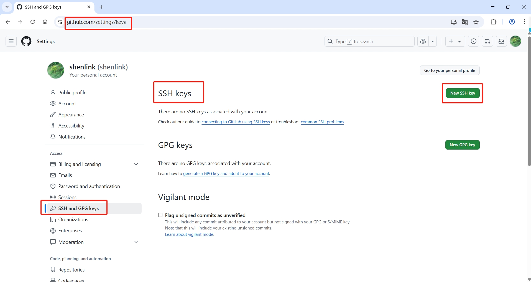The width and height of the screenshot is (531, 282).
Task: Expand the Moderation section
Action: [136, 242]
